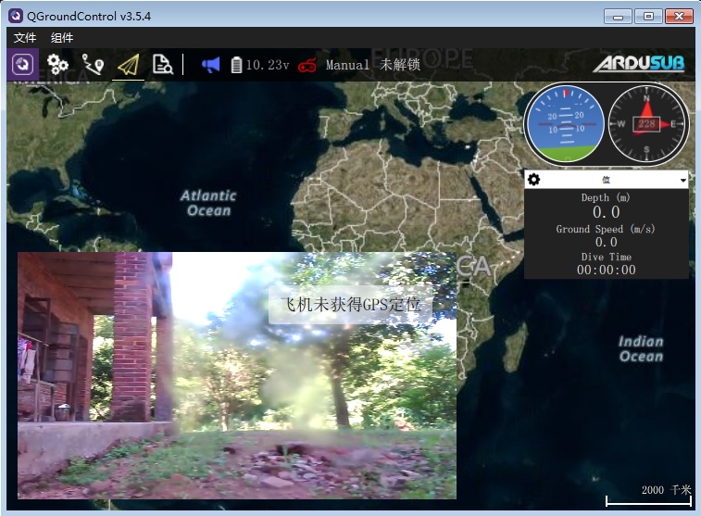The height and width of the screenshot is (516, 701).
Task: Open the values panel gear settings
Action: tap(533, 180)
